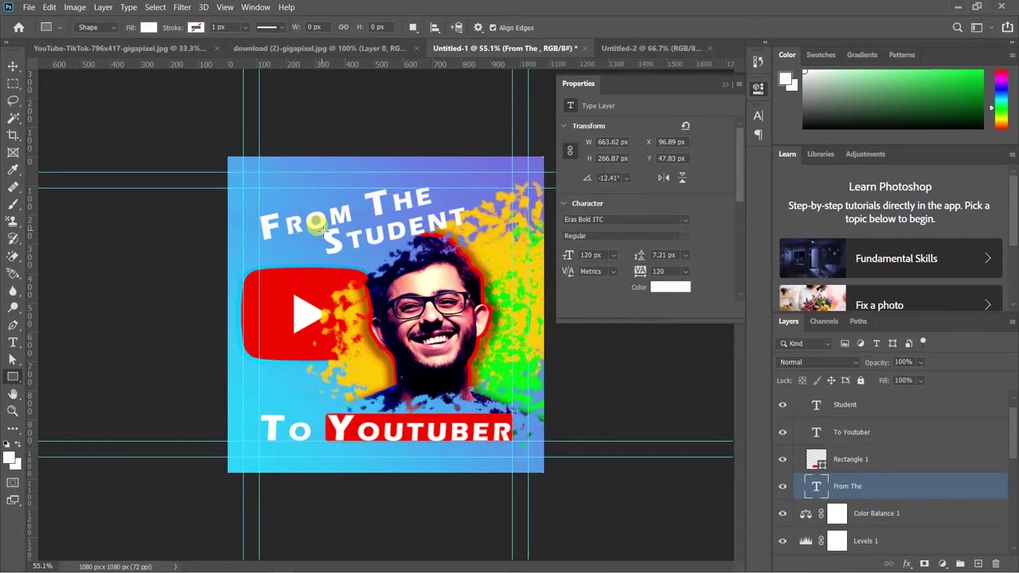The width and height of the screenshot is (1019, 573).
Task: Click the Home icon in options bar
Action: (18, 27)
